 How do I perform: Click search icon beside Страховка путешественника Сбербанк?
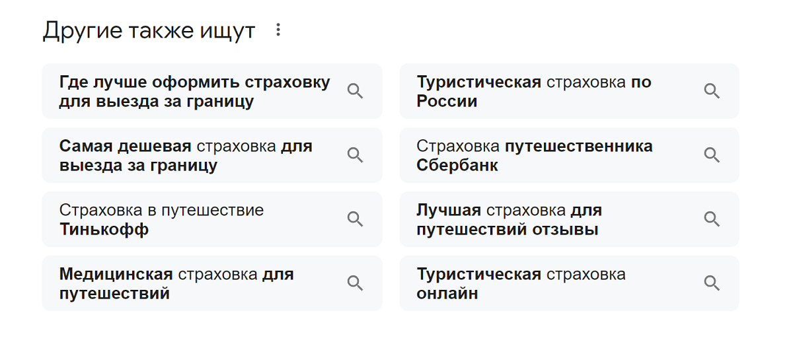coord(712,155)
